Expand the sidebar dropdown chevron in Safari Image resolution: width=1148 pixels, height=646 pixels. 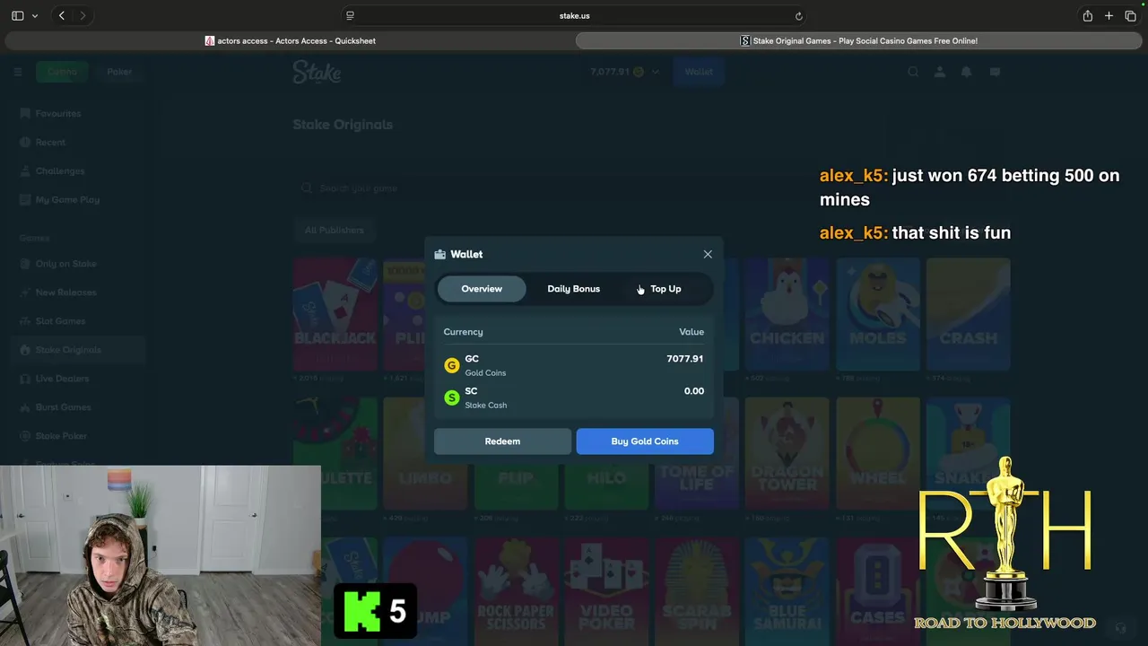click(35, 15)
